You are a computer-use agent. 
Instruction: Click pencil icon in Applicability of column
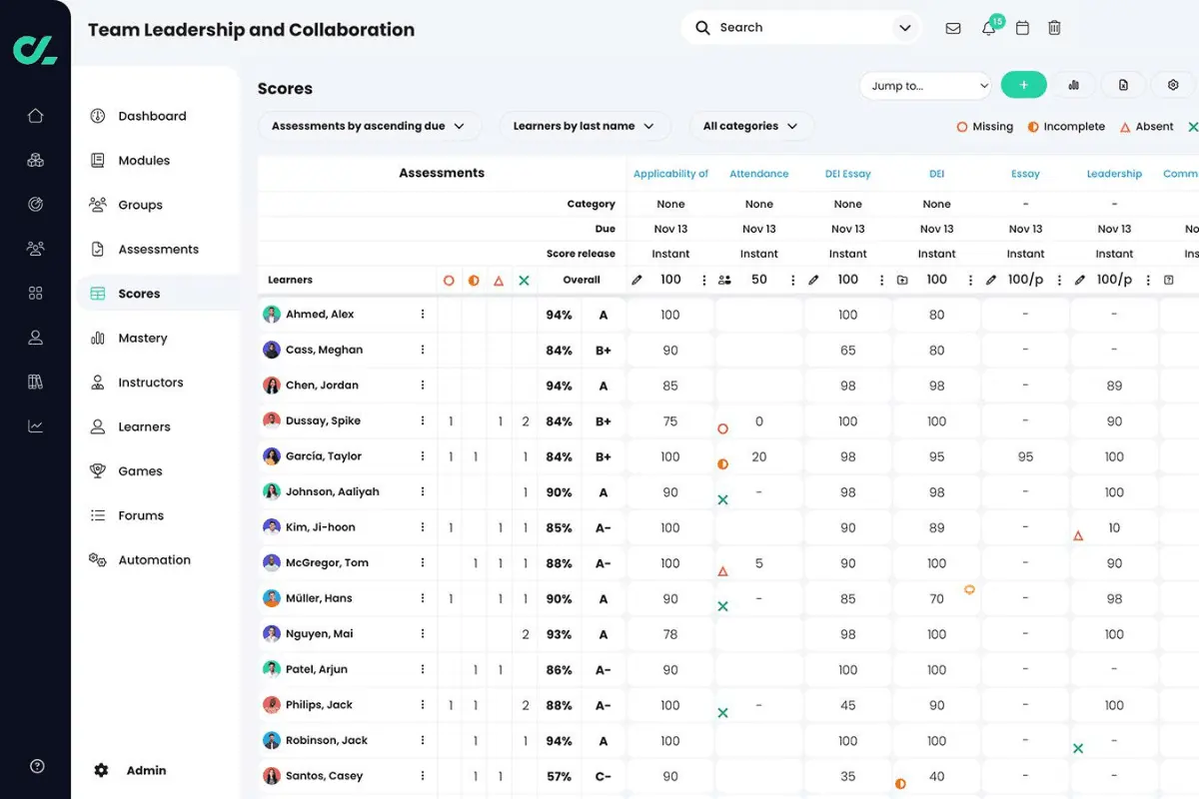click(637, 281)
